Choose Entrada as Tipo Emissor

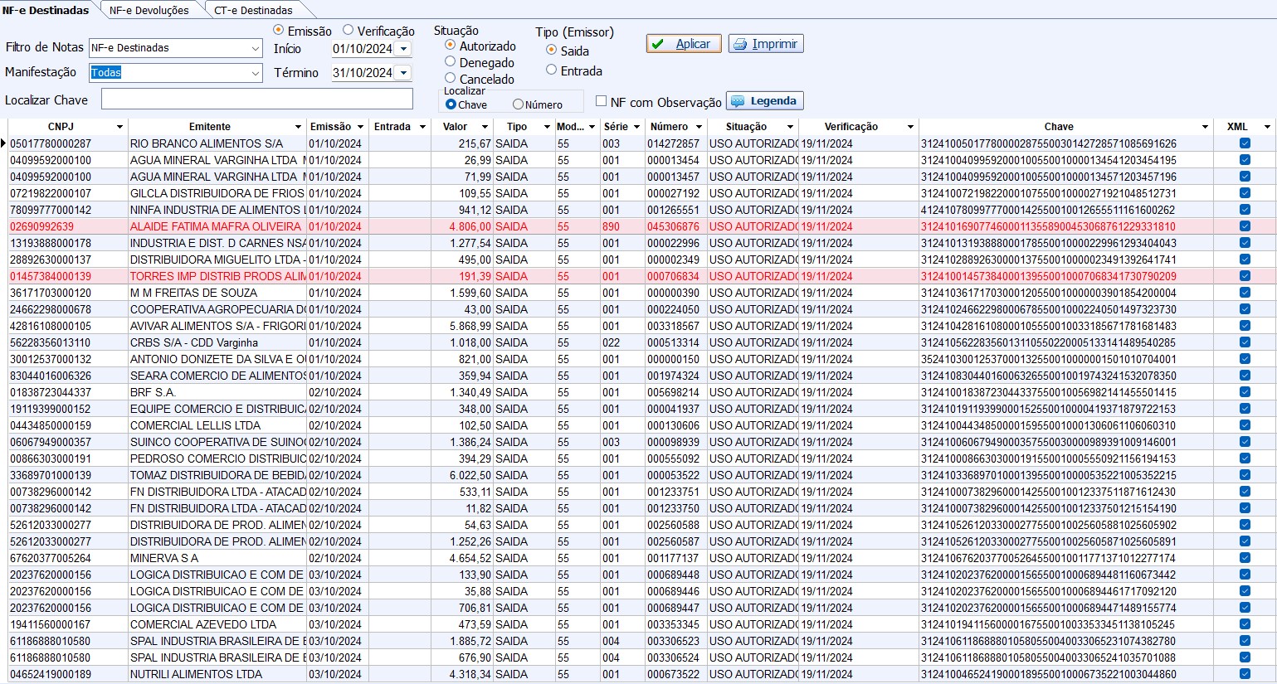click(551, 70)
